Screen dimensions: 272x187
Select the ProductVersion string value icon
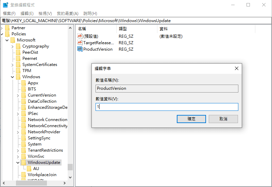pos(80,49)
